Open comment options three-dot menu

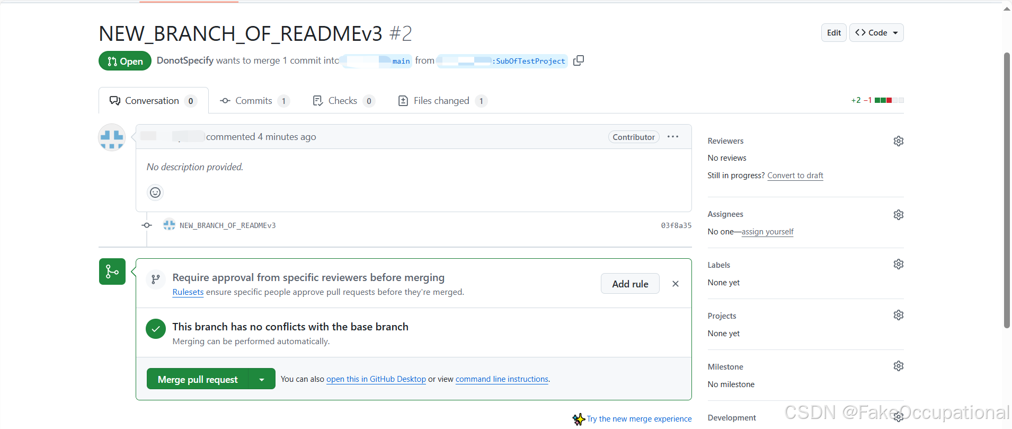click(673, 137)
